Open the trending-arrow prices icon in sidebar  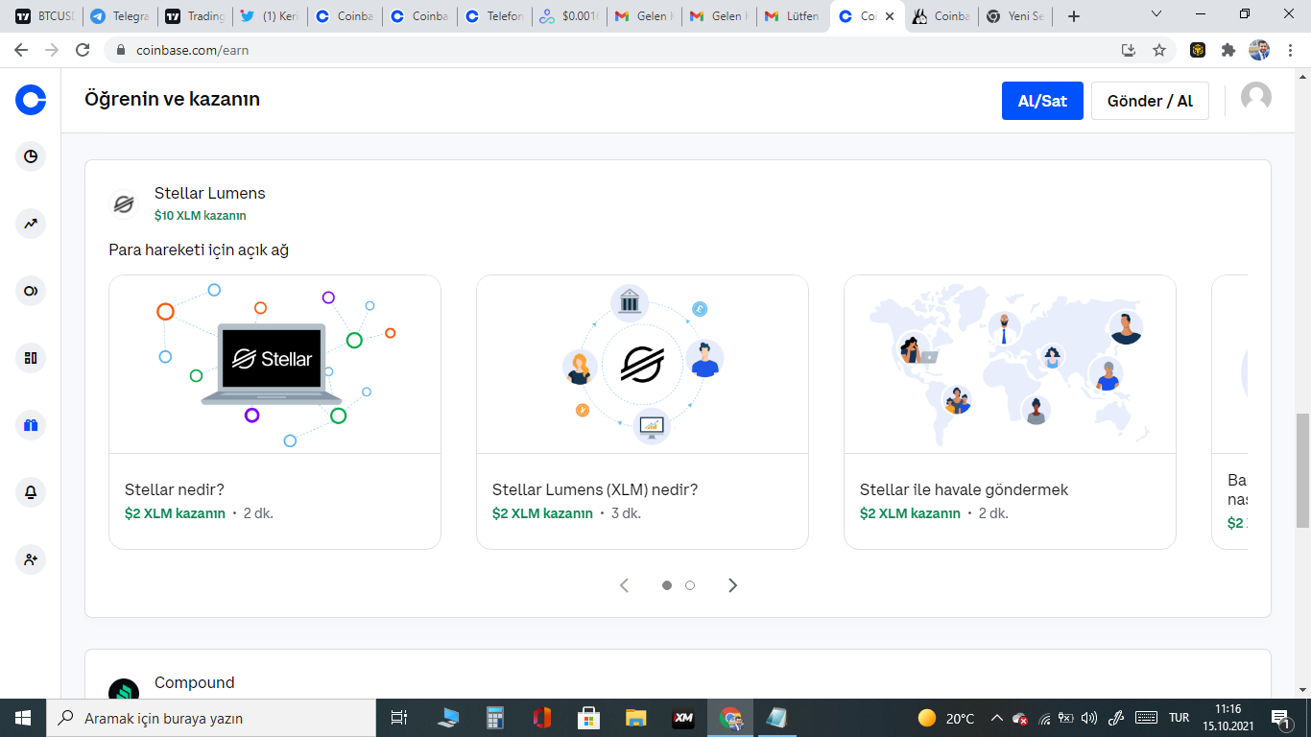click(31, 224)
